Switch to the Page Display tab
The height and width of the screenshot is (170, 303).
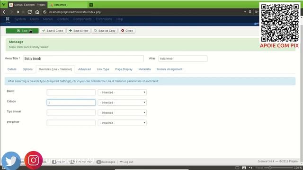124,69
